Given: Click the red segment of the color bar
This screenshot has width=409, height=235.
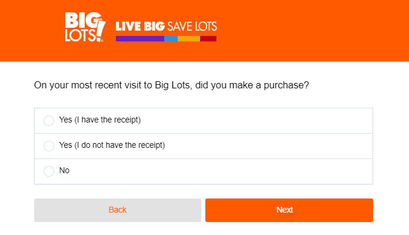Looking at the screenshot, I should (208, 39).
